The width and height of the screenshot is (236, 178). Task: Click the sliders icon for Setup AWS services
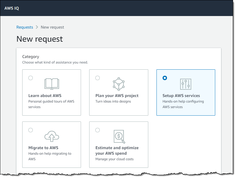point(186,84)
